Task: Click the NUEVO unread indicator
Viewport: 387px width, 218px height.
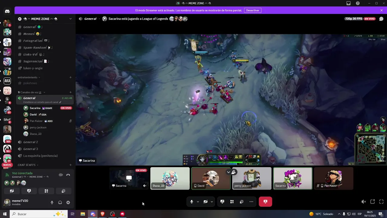Action: [7, 165]
